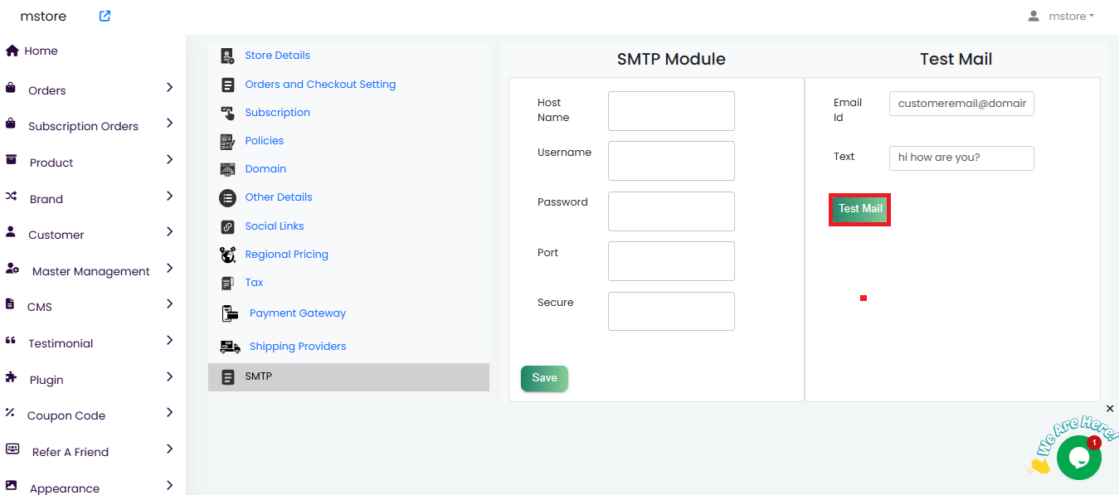The height and width of the screenshot is (495, 1119).
Task: Click the Shipping Providers truck icon
Action: (230, 347)
